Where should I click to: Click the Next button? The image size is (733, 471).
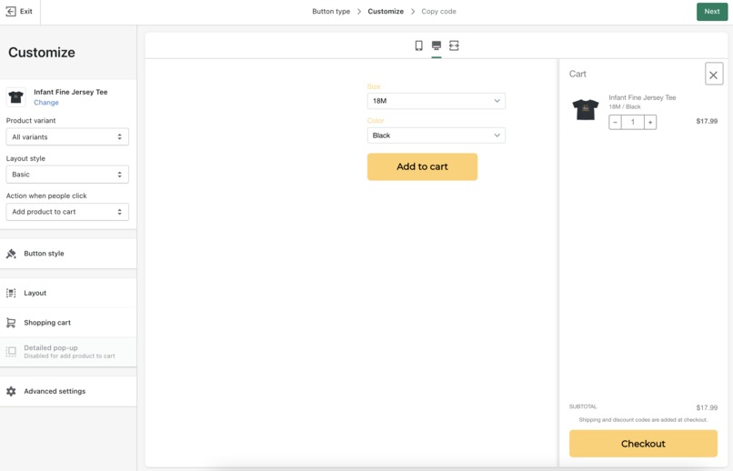(712, 12)
